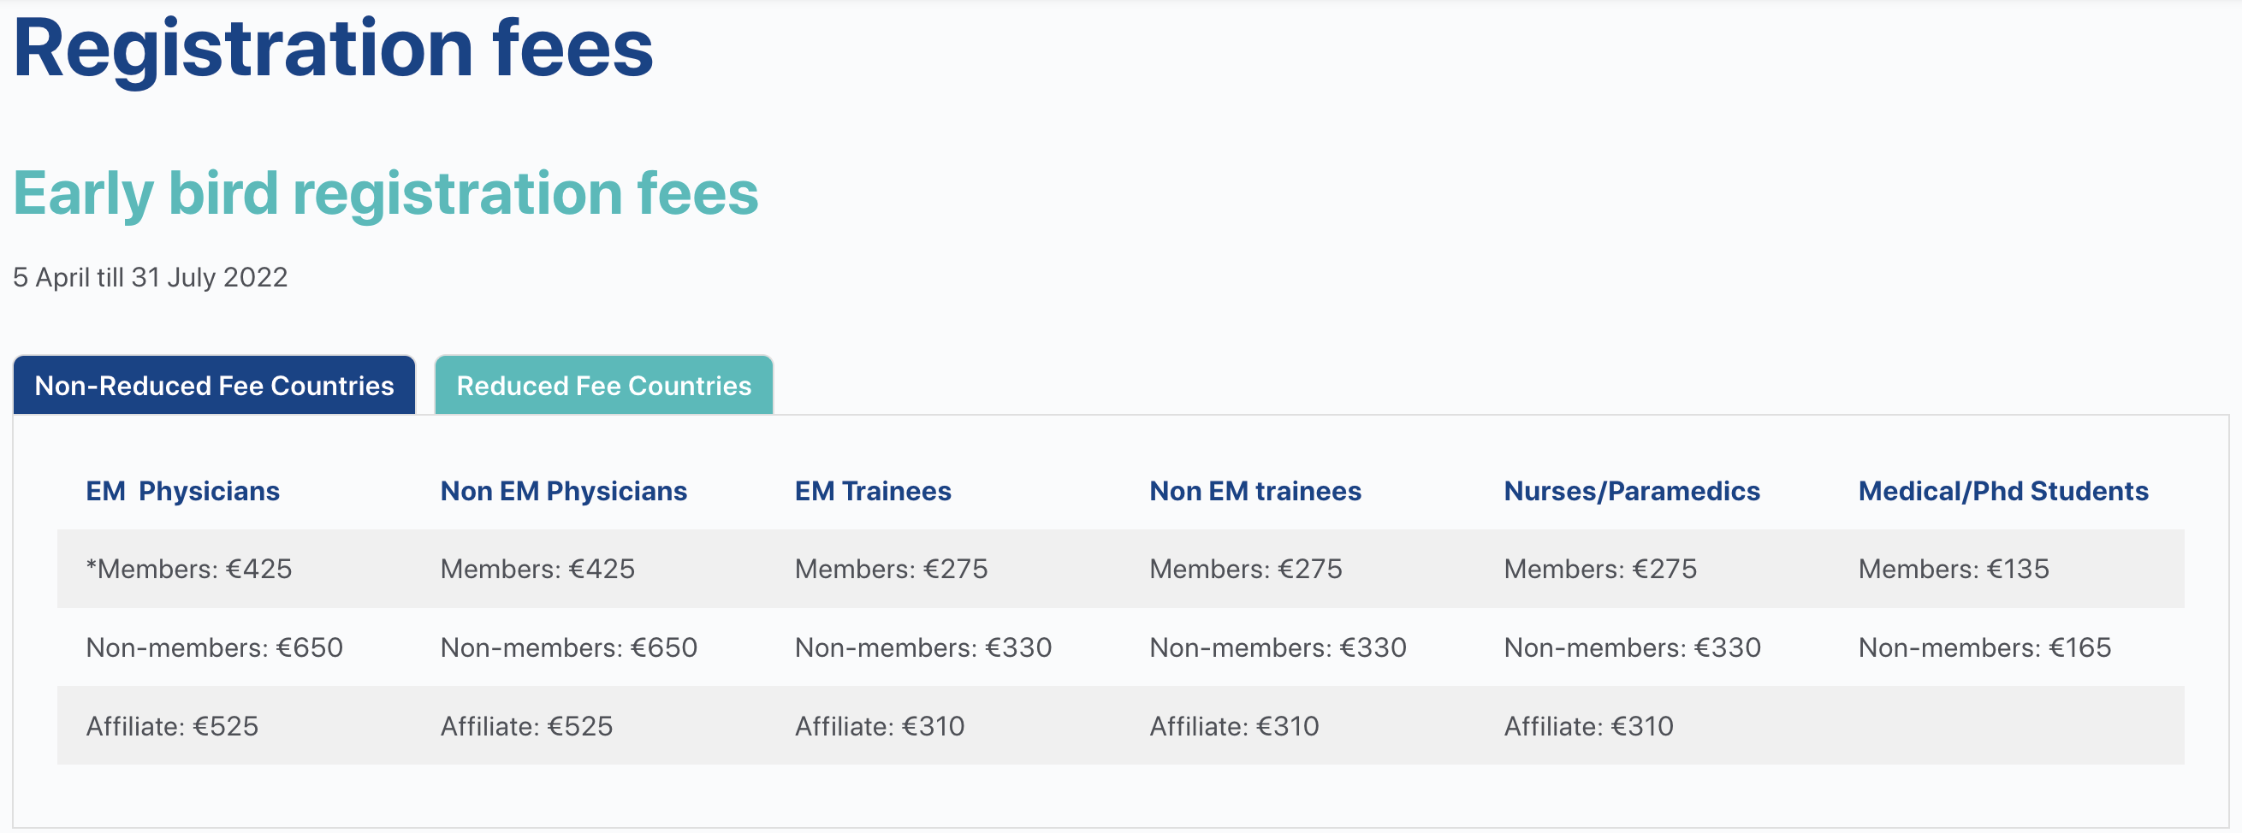Click the *Members: €425 cell

189,569
